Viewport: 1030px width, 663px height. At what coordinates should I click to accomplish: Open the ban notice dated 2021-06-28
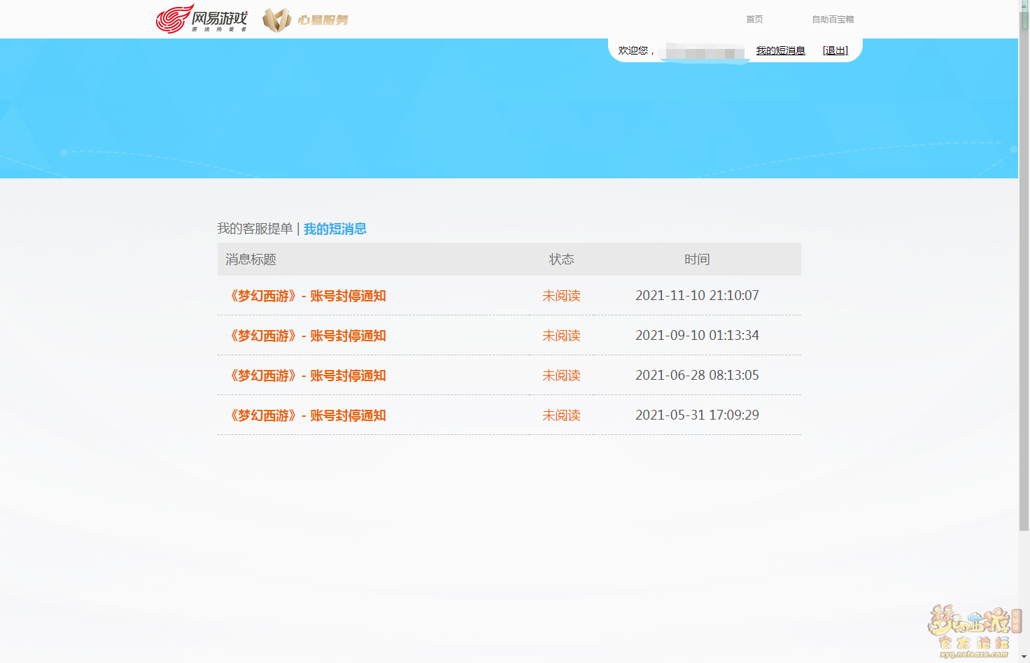coord(307,376)
